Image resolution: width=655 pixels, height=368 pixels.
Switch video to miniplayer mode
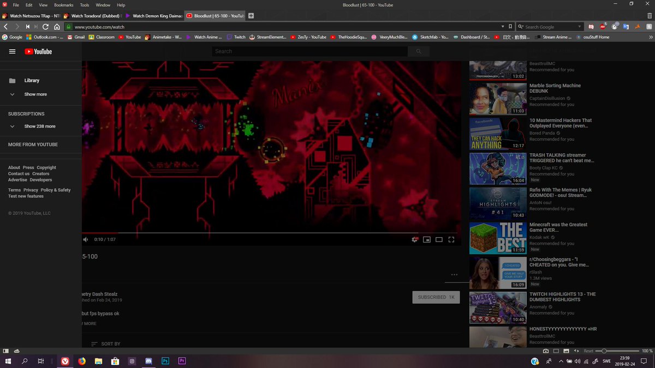[x=427, y=239]
